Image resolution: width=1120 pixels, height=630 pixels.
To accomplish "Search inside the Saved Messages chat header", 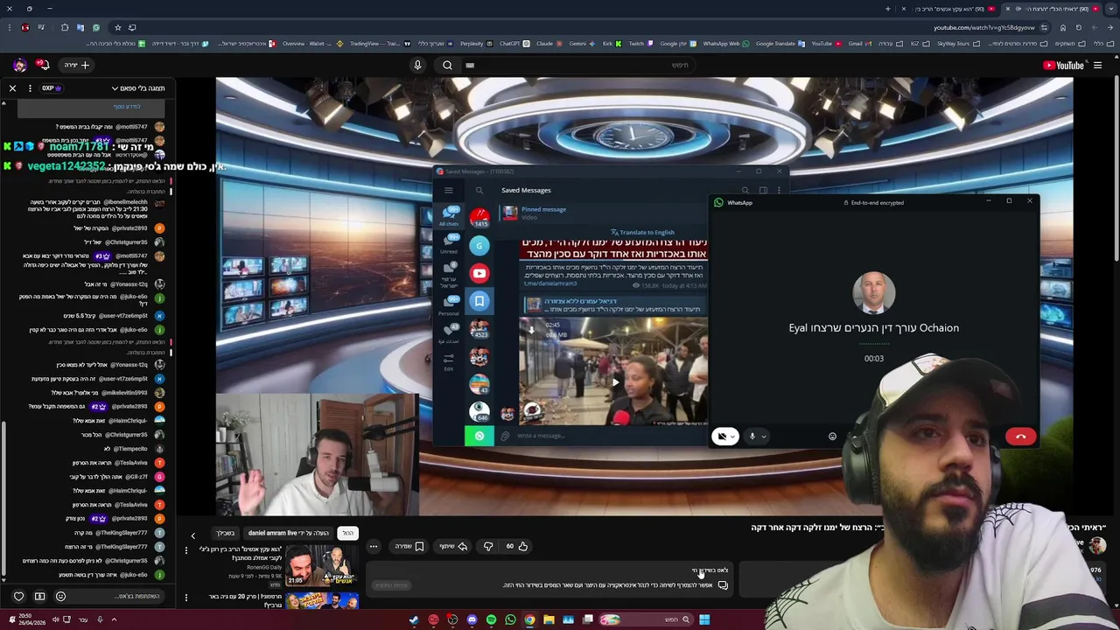I will [745, 191].
